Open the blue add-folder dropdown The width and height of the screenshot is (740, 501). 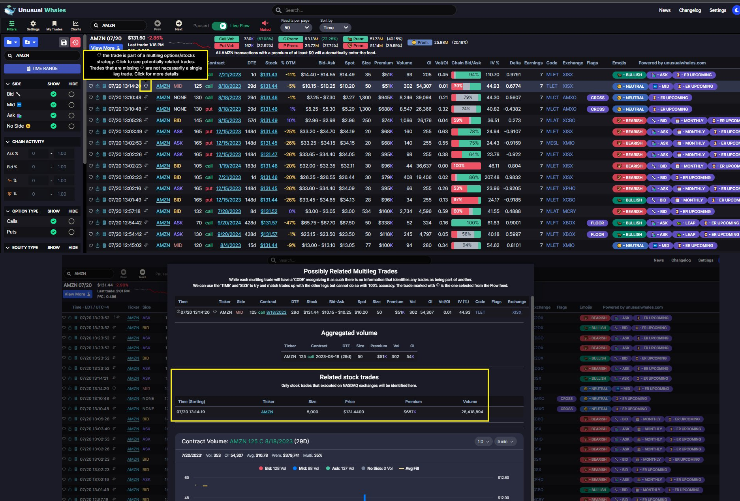[x=30, y=42]
